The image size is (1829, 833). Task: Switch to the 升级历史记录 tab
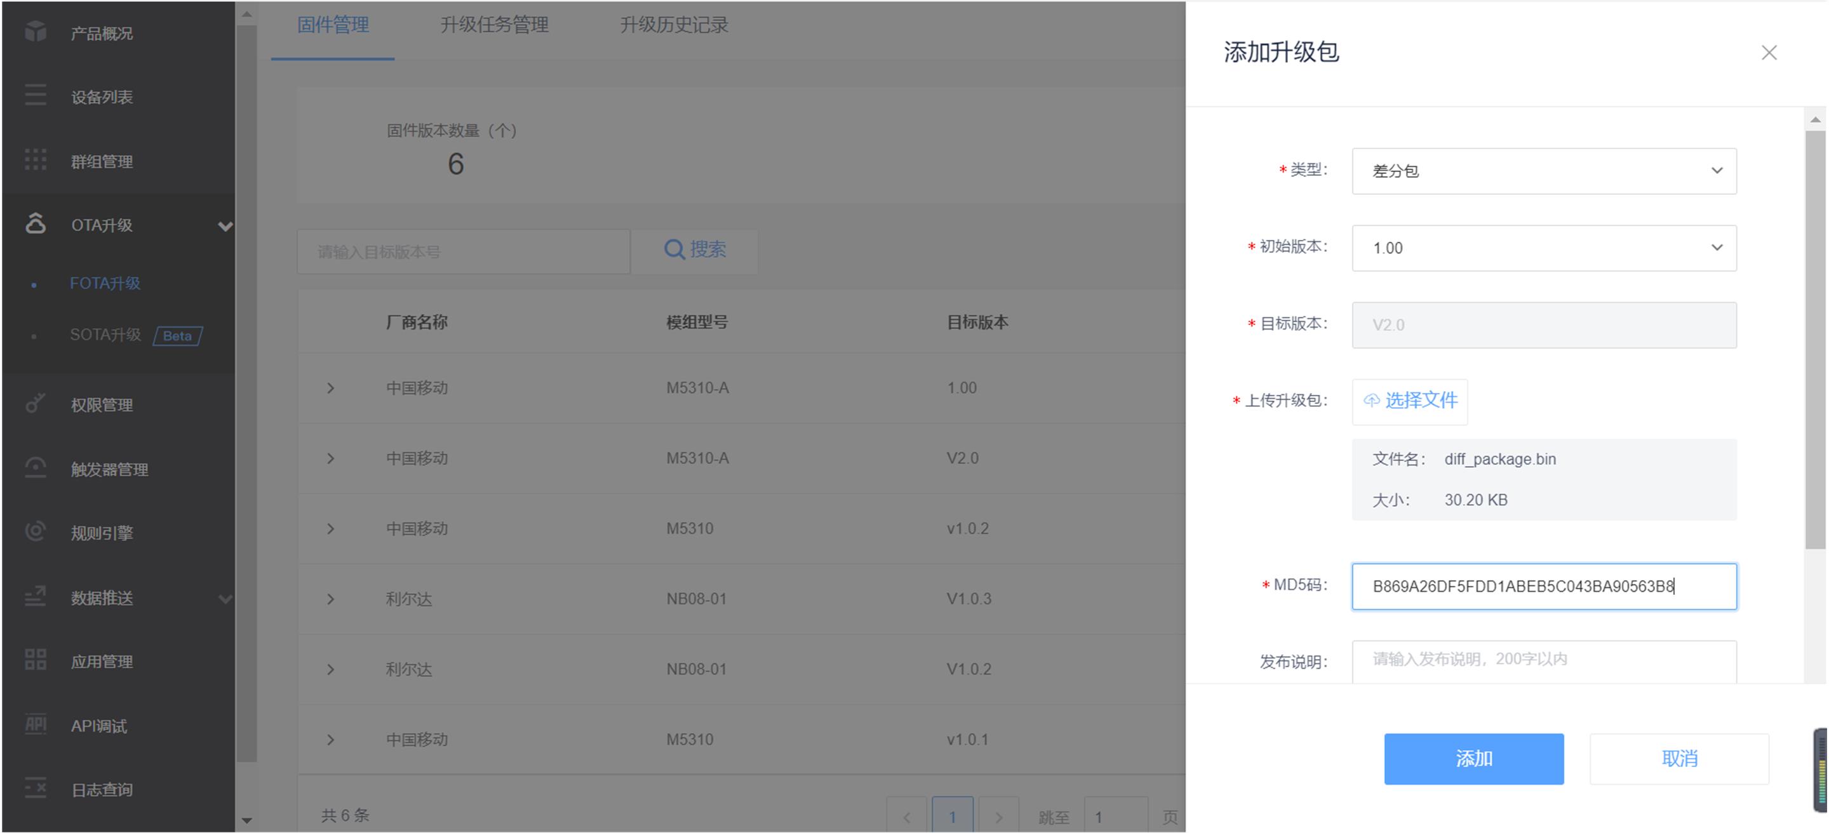point(674,25)
